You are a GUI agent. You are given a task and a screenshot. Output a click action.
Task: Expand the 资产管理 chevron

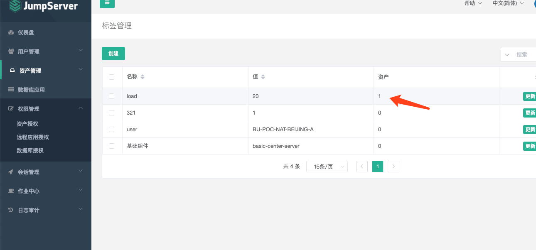tap(81, 70)
